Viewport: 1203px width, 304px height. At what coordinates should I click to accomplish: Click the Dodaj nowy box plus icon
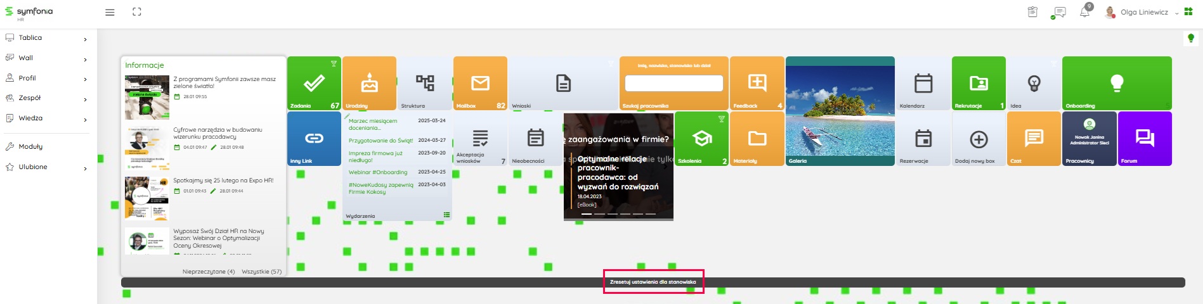[x=979, y=139]
